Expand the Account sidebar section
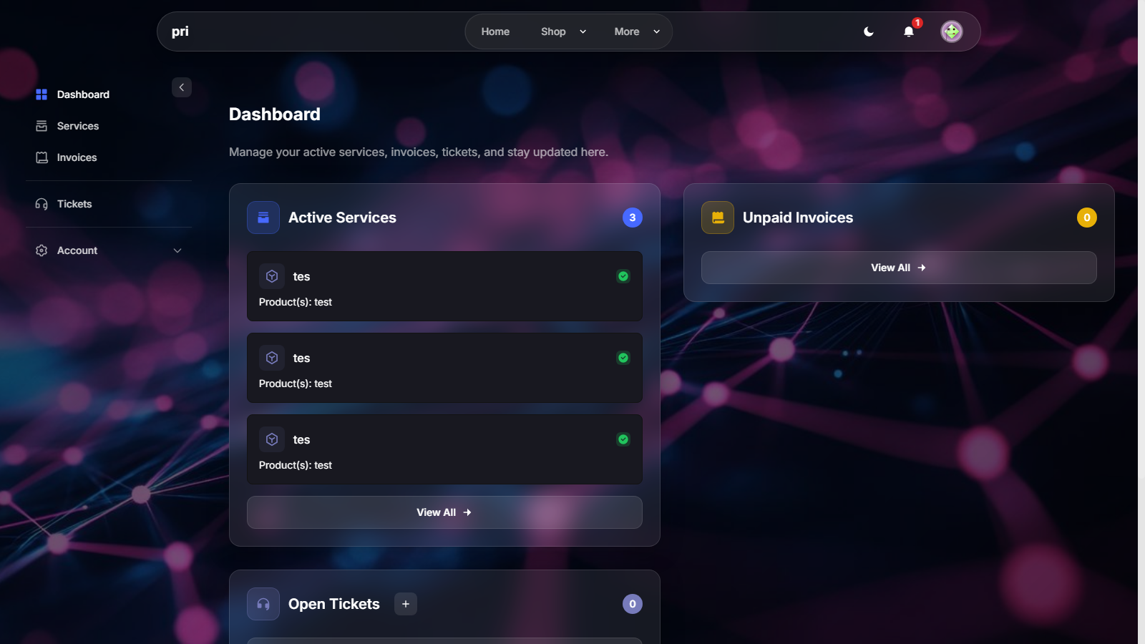1145x644 pixels. [x=107, y=250]
